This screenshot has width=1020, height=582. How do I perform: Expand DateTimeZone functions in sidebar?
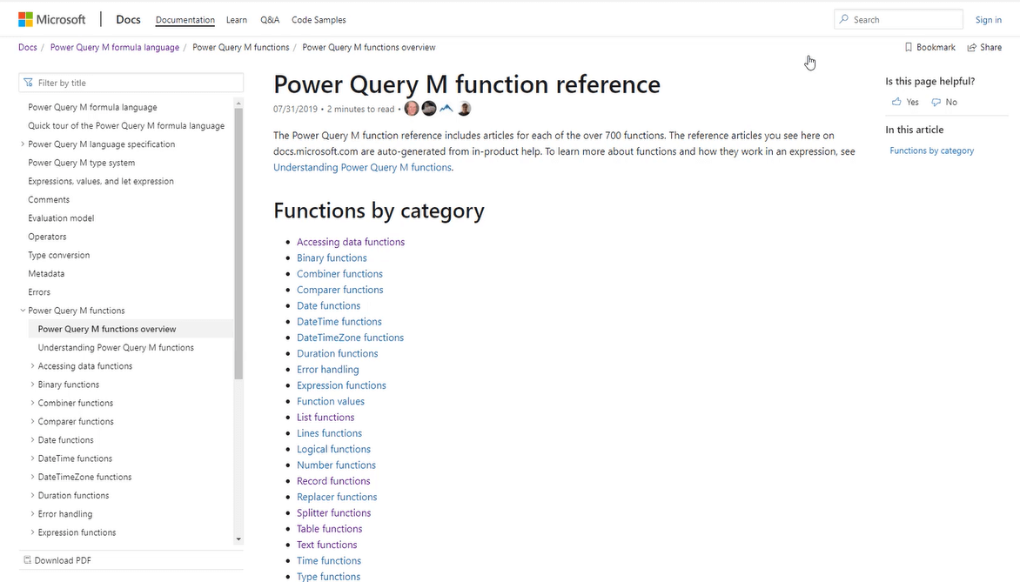pos(32,477)
